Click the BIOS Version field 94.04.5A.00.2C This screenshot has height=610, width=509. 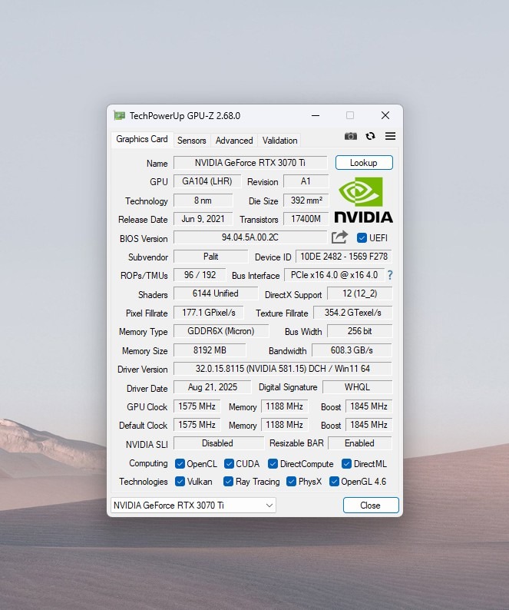250,237
